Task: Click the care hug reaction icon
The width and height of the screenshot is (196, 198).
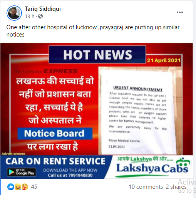Action: (25, 187)
